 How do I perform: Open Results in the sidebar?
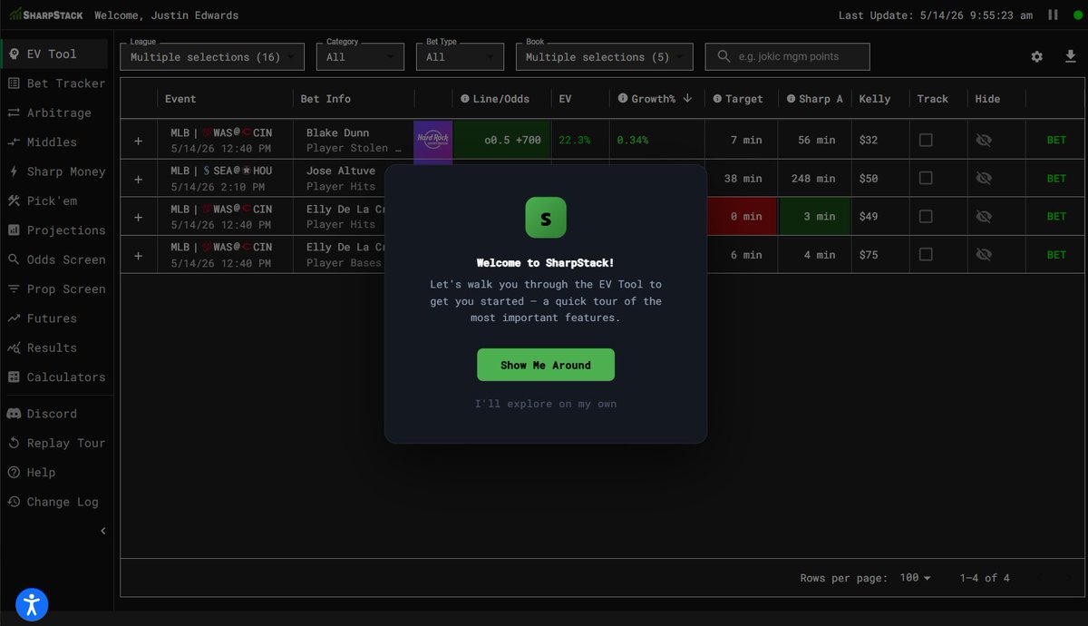coord(54,347)
